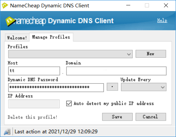
Task: Uncheck Auto detect my public IP address
Action: 69,104
